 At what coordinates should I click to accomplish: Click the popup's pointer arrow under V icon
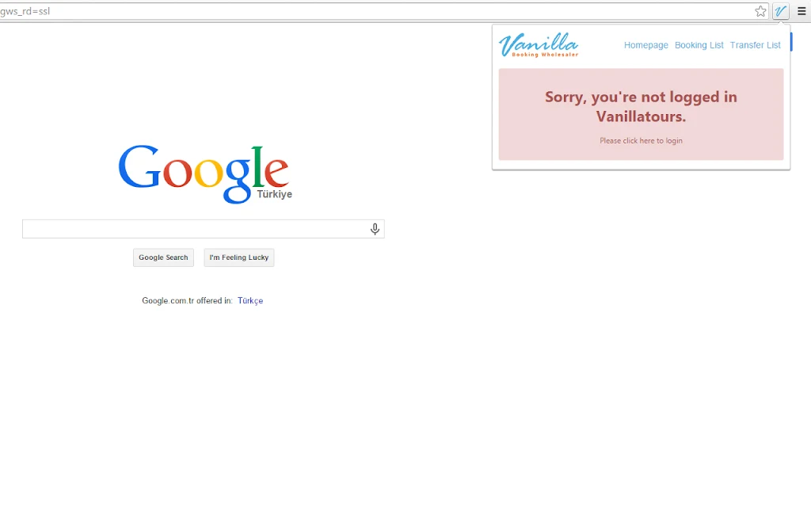(780, 22)
